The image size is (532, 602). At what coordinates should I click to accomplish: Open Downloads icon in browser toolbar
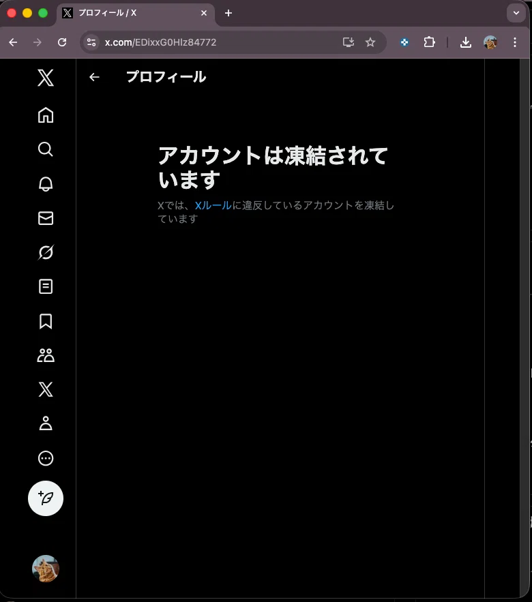(466, 42)
